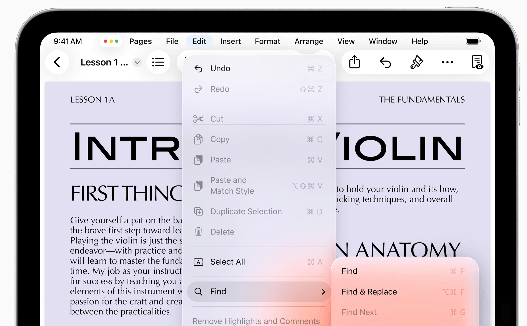Image resolution: width=527 pixels, height=326 pixels.
Task: Choose Paste in the Edit menu
Action: pyautogui.click(x=258, y=160)
